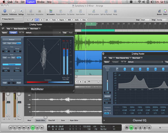The width and height of the screenshot is (168, 133).
Task: Switch to the Mixer tab
Action: pos(29,120)
